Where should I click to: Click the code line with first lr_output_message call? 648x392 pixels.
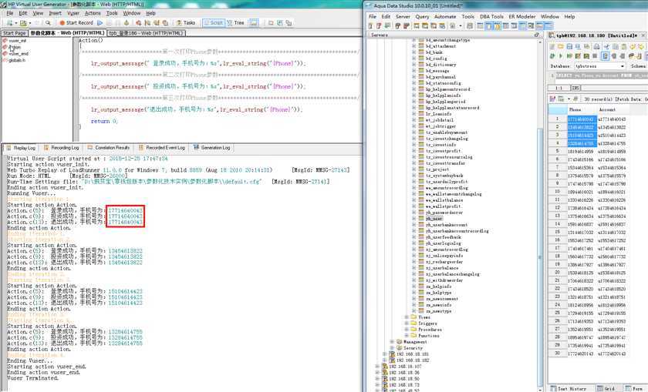(x=197, y=64)
